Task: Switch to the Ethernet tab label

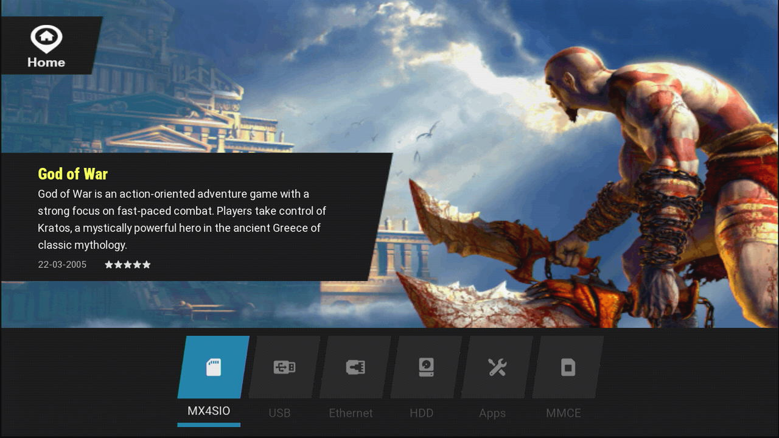Action: point(351,413)
